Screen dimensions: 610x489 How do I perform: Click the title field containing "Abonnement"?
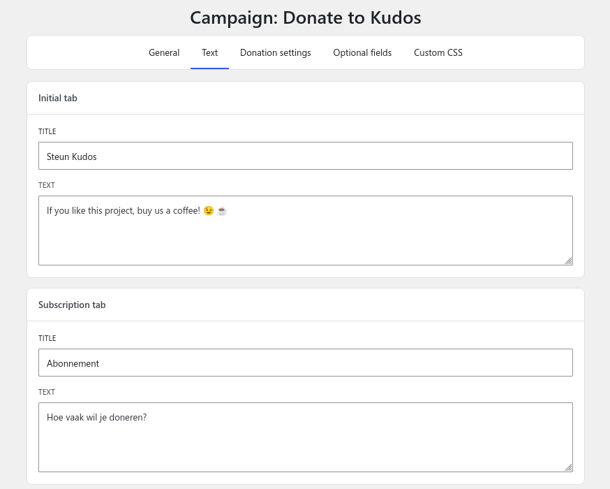305,363
